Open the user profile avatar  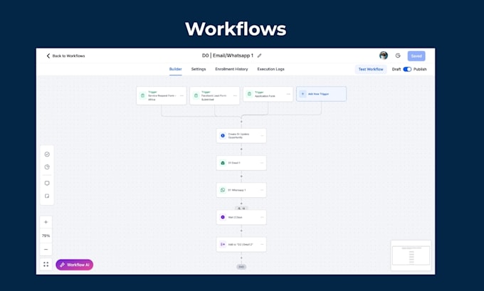pos(384,55)
